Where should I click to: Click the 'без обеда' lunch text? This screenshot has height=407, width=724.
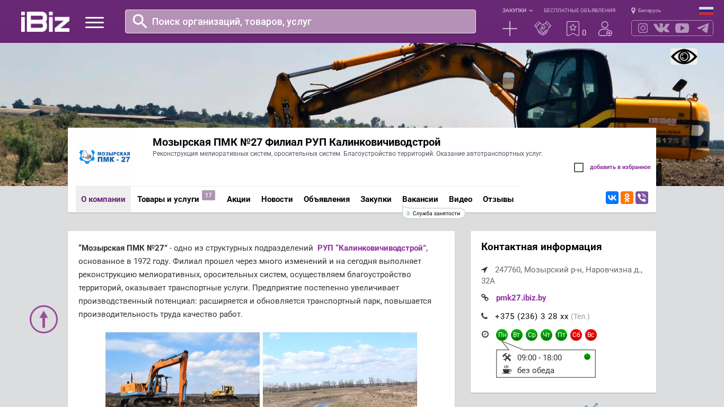tap(536, 370)
